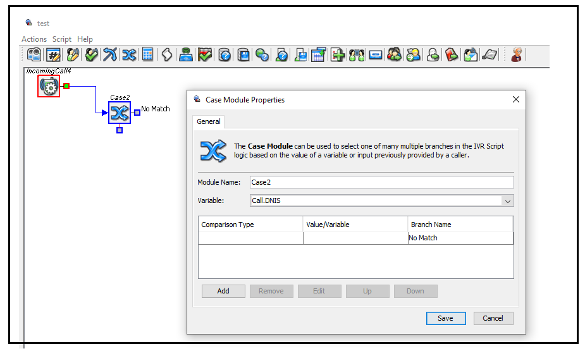Click the Up button
The width and height of the screenshot is (585, 351).
(x=367, y=292)
